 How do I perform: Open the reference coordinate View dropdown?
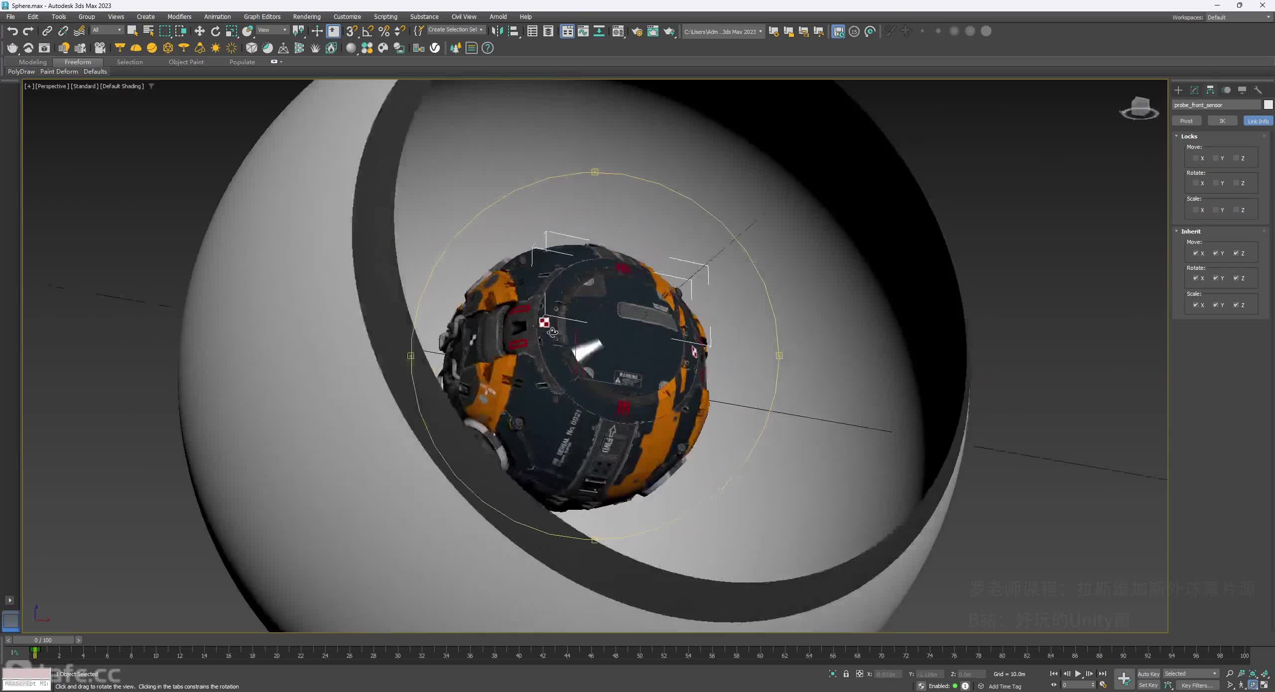point(272,30)
